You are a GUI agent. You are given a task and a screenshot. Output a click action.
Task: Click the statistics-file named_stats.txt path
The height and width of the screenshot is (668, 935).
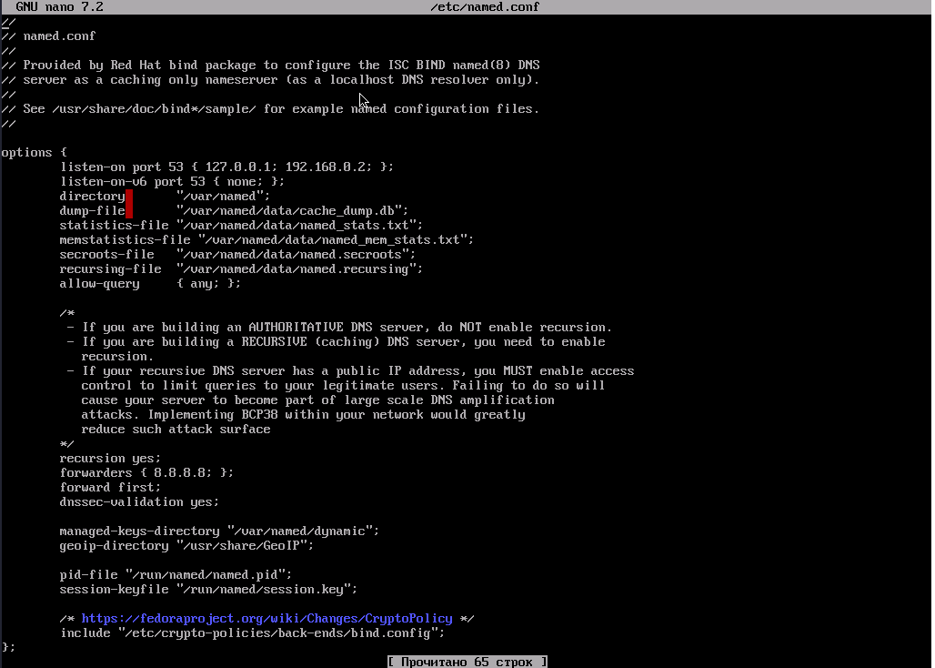(x=299, y=225)
